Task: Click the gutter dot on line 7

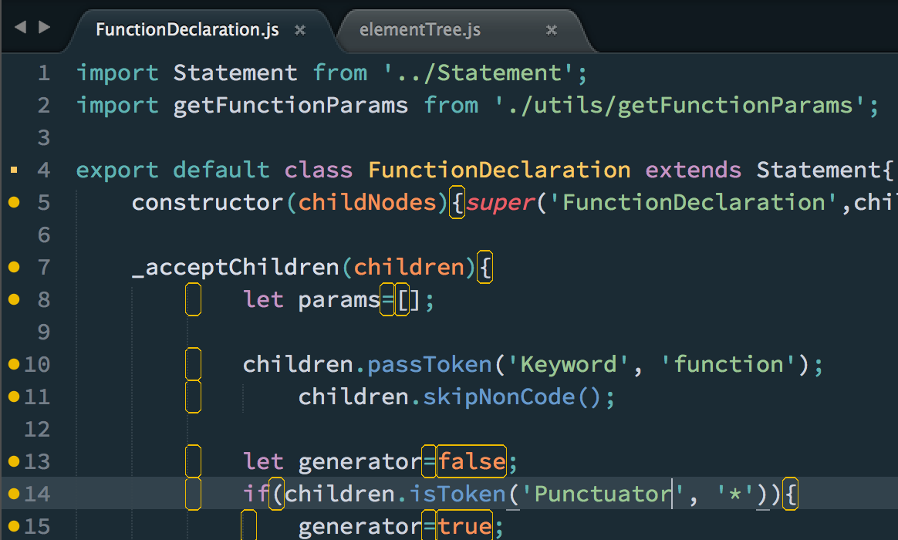Action: (14, 267)
